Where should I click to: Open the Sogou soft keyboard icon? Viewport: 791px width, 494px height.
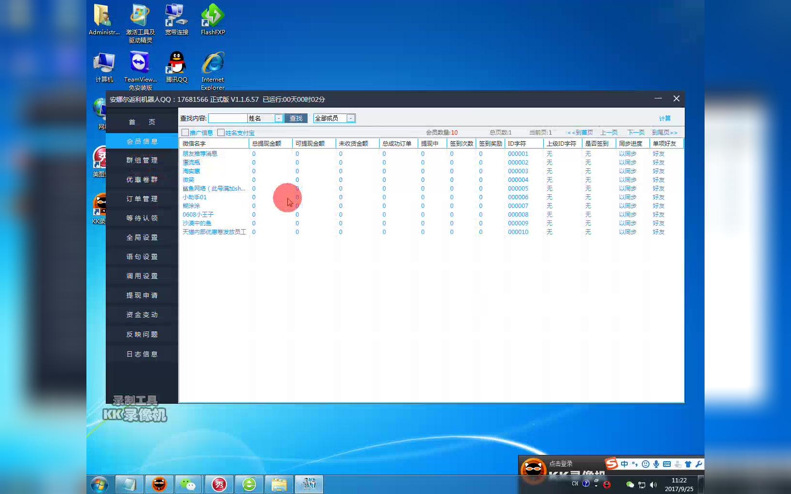click(x=667, y=464)
